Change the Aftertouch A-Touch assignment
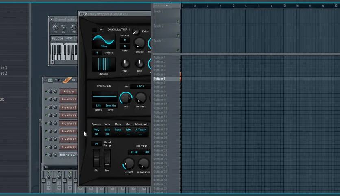Image resolution: width=340 pixels, height=196 pixels. (x=141, y=130)
